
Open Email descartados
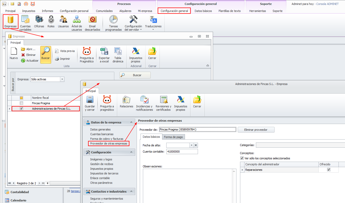coord(92,23)
